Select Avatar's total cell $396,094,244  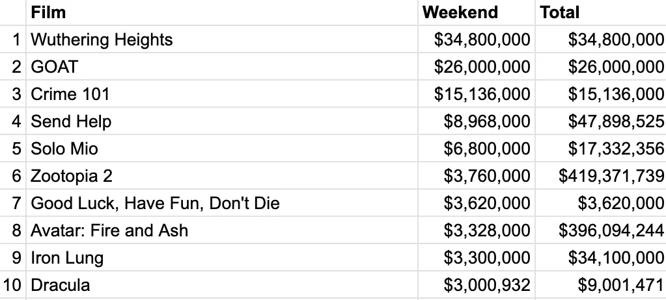pyautogui.click(x=611, y=231)
